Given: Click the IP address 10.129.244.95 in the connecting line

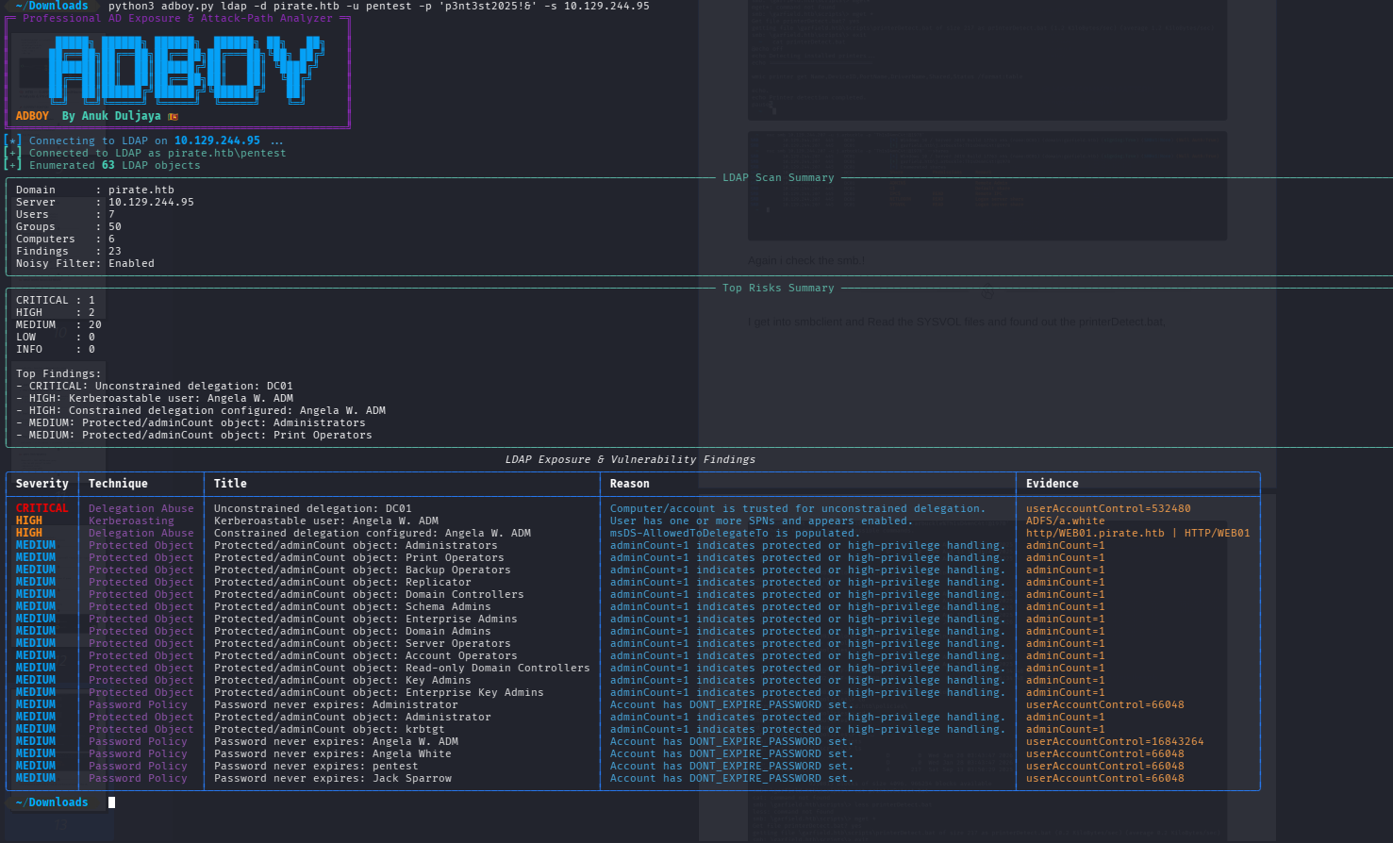Looking at the screenshot, I should click(x=217, y=140).
